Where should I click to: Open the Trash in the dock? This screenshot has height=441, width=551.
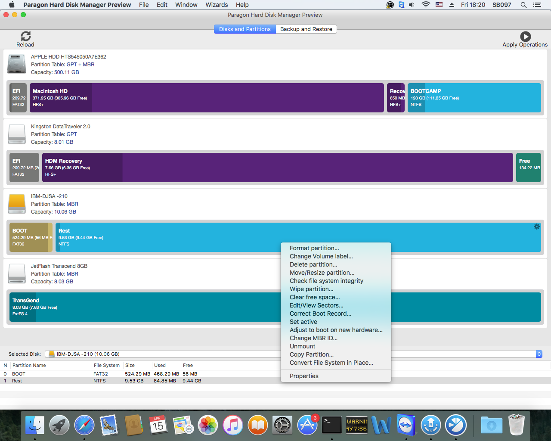click(x=516, y=425)
